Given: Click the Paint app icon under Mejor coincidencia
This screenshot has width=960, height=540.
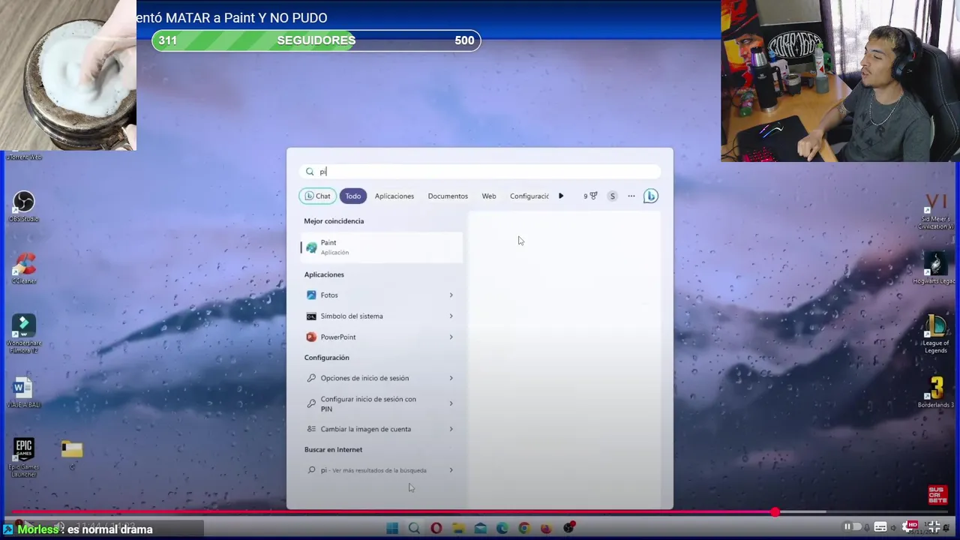Looking at the screenshot, I should point(311,247).
